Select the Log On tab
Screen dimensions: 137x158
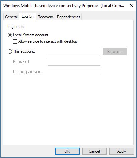pos(28,16)
